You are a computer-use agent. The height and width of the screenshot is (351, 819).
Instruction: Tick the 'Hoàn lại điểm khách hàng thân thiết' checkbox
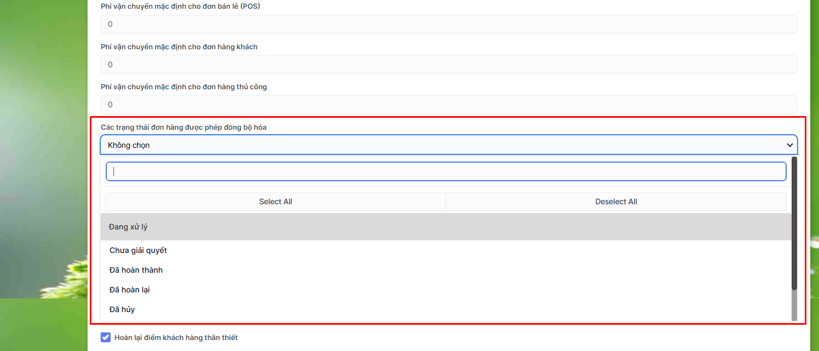[x=106, y=337]
